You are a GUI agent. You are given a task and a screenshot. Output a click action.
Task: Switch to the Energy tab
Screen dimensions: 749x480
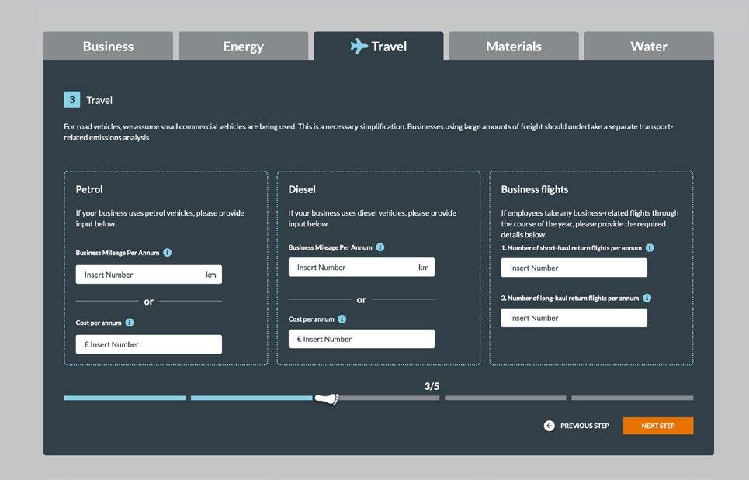point(243,46)
